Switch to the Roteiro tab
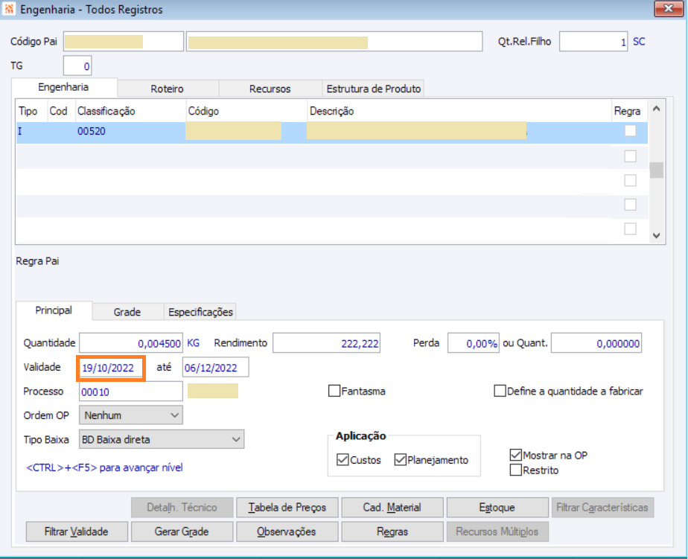Image resolution: width=688 pixels, height=559 pixels. tap(168, 89)
